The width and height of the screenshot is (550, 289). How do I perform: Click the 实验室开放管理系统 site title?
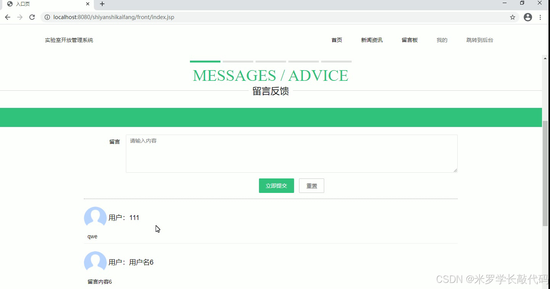(69, 40)
